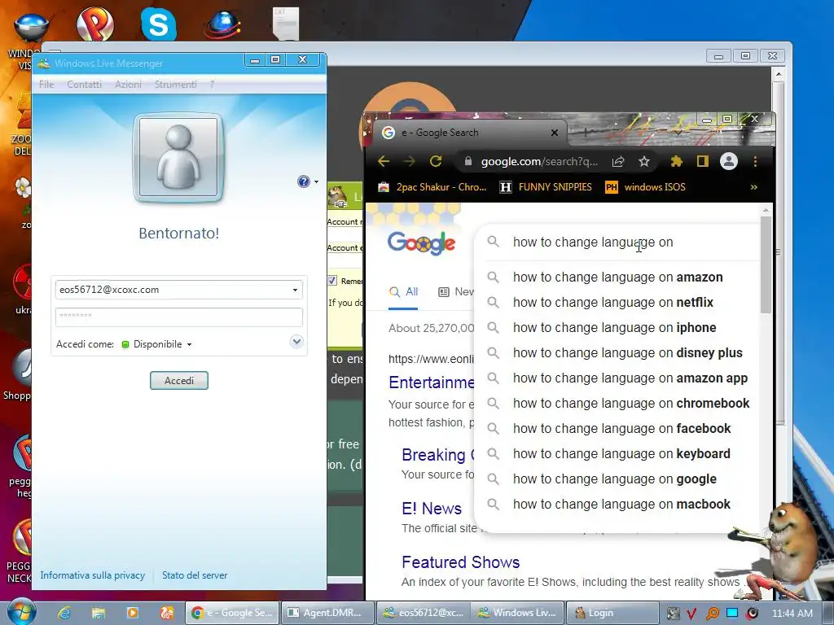Close the Google Search tab
Viewport: 834px width, 625px height.
point(554,133)
